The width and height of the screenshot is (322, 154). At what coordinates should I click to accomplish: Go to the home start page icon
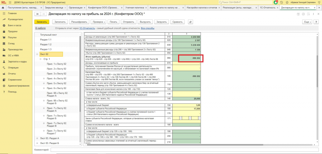pyautogui.click(x=3, y=8)
